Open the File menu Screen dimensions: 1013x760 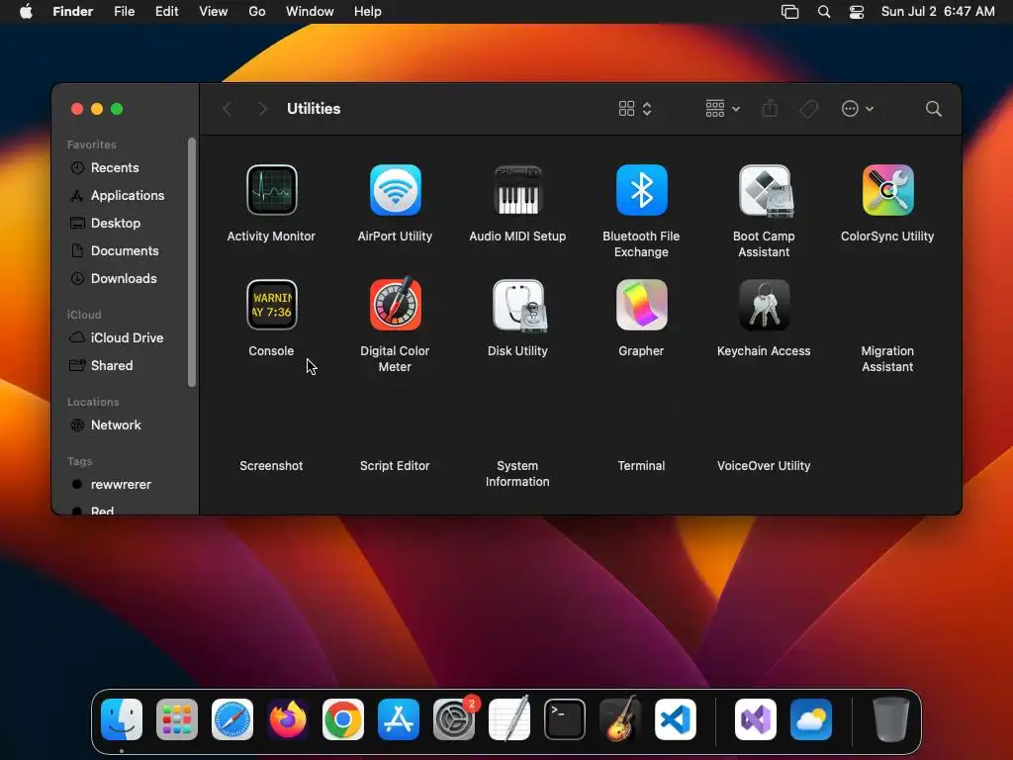coord(124,12)
